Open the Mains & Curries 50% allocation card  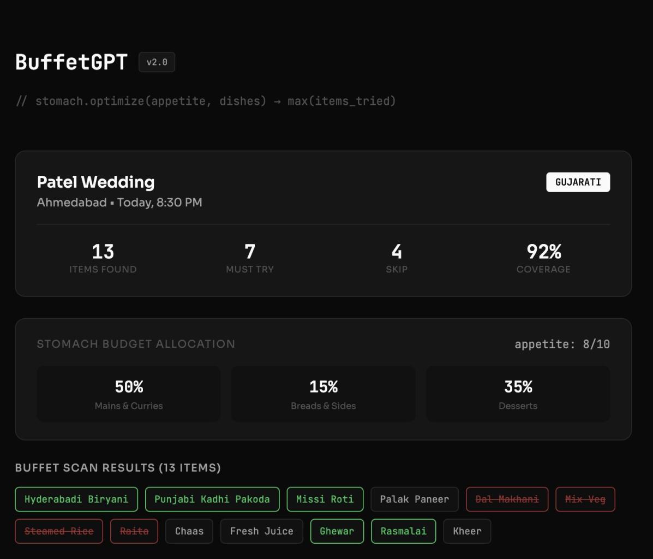click(129, 394)
